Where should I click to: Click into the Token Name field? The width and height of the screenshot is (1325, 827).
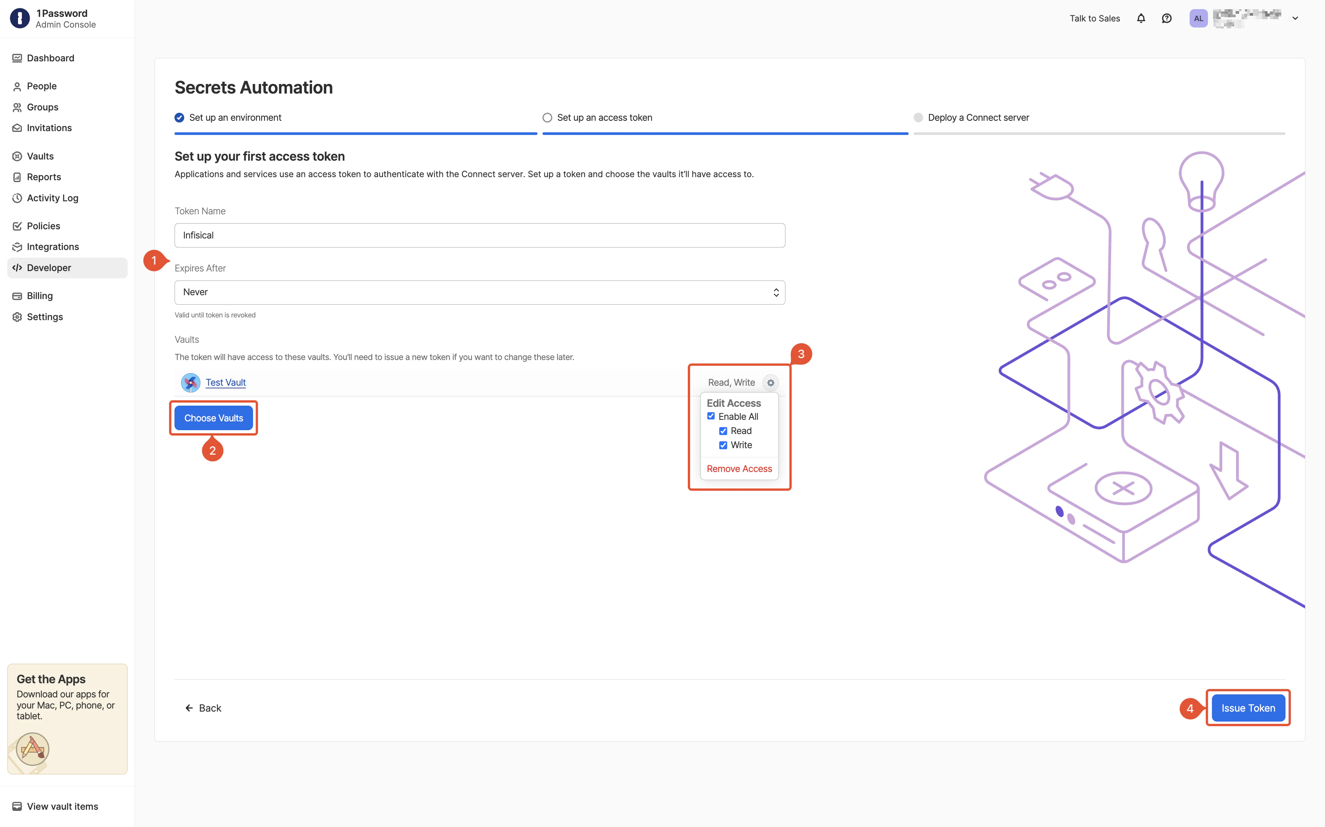point(480,235)
